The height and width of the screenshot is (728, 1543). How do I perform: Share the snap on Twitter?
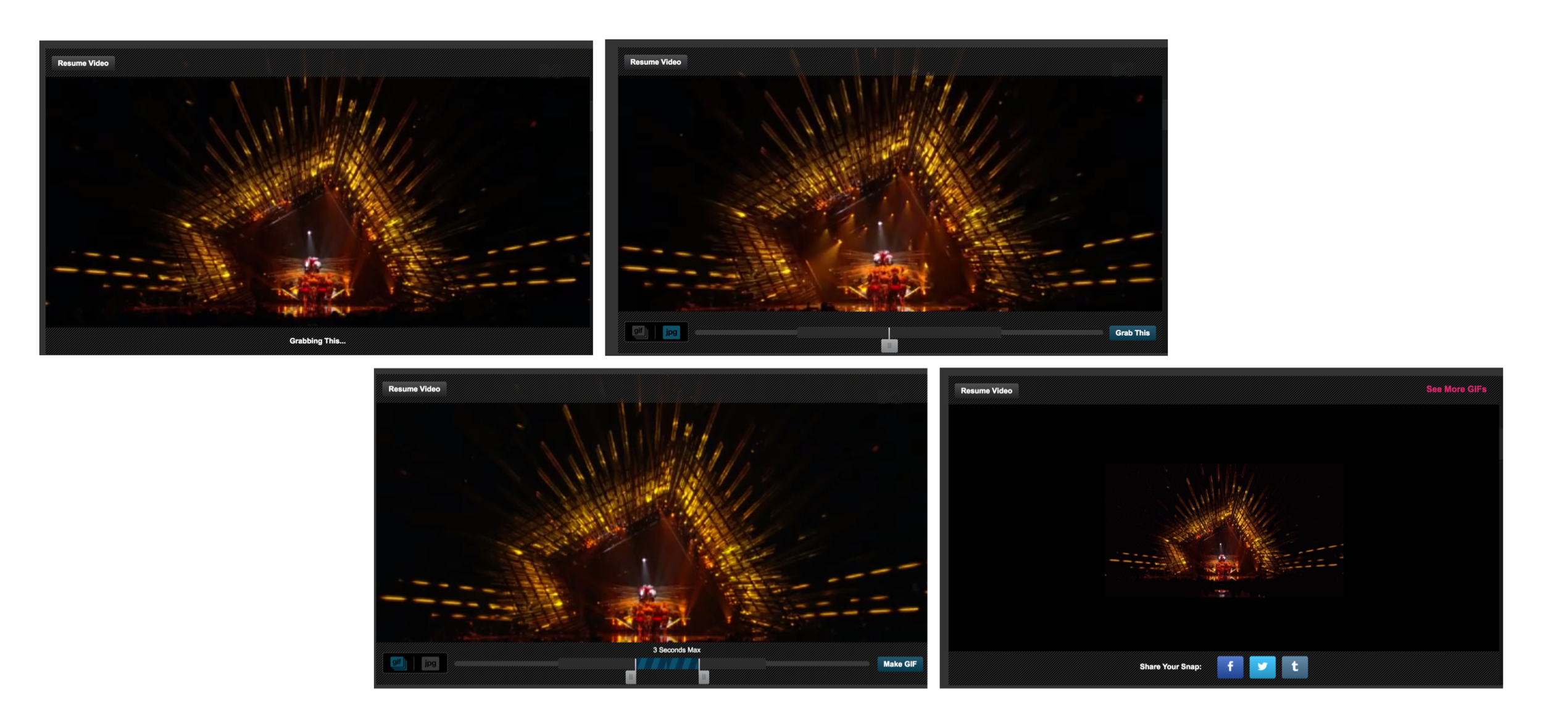tap(1262, 666)
